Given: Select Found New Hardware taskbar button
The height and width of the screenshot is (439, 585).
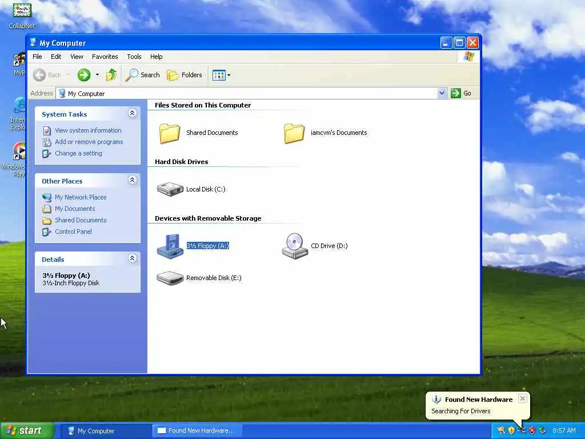Looking at the screenshot, I should 198,431.
